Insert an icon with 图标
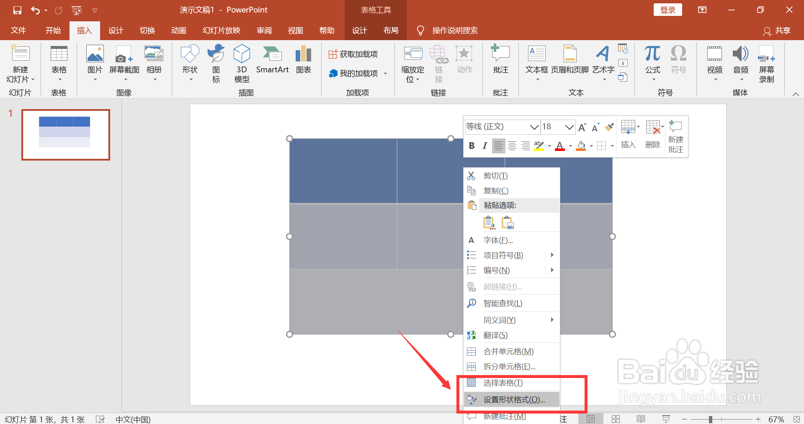The width and height of the screenshot is (804, 424). coord(216,64)
